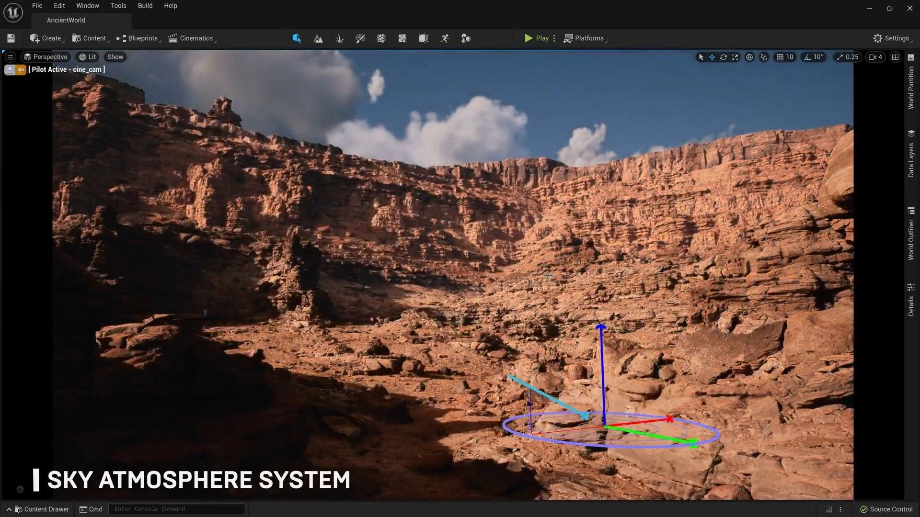Click the Enter Console Command field

(x=176, y=509)
